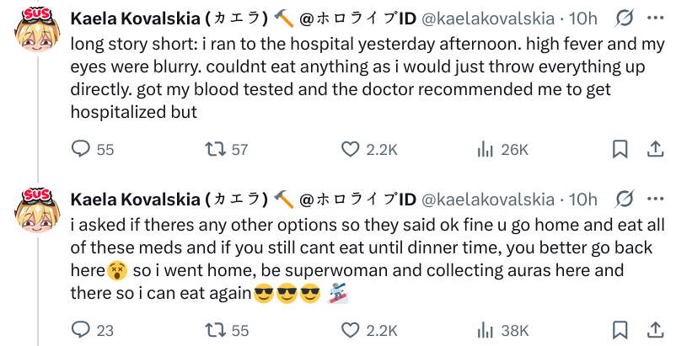Viewport: 676px width, 346px height.
Task: Open the more options menu on first tweet
Action: point(655,18)
